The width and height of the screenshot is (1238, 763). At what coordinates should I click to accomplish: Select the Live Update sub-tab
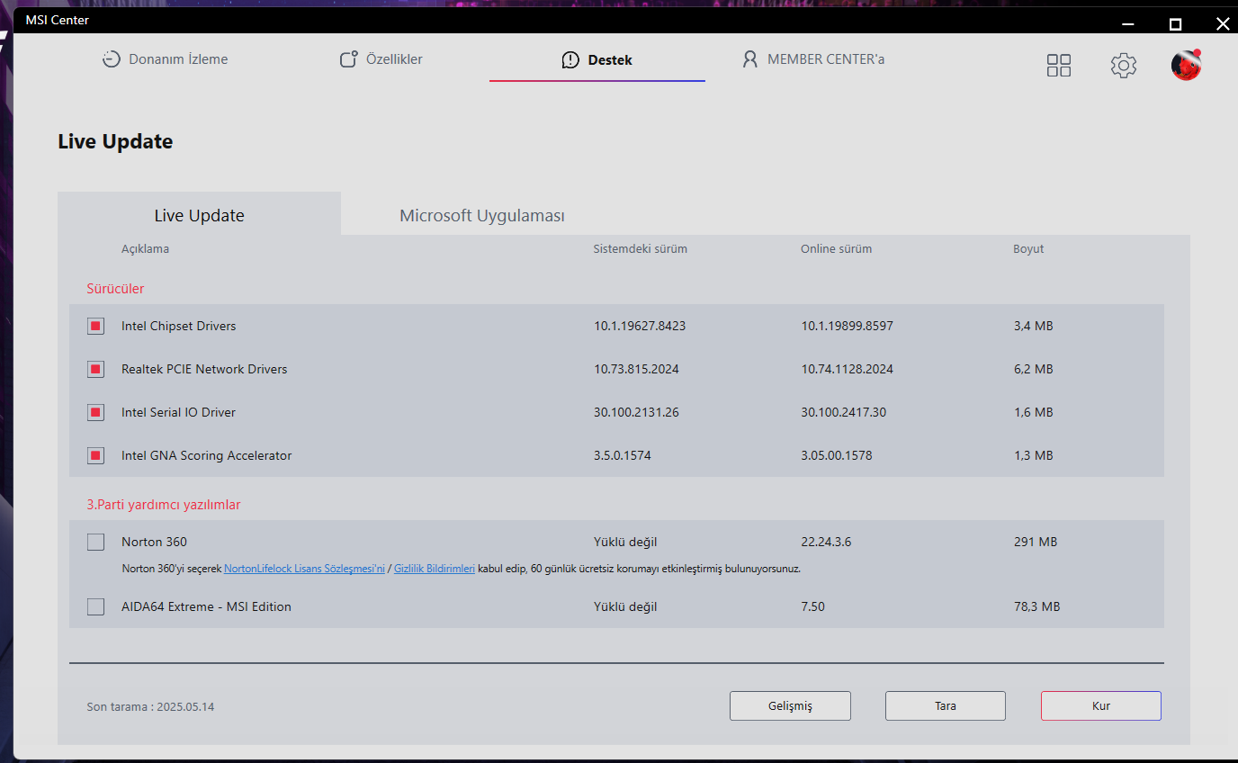[199, 214]
